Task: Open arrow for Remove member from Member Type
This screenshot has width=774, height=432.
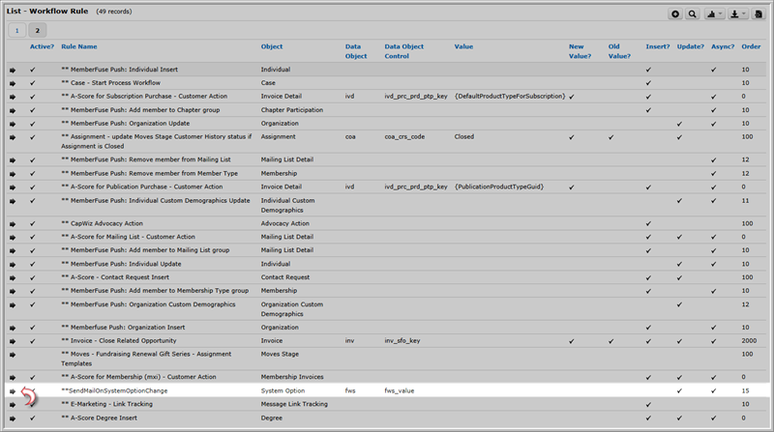Action: 13,174
